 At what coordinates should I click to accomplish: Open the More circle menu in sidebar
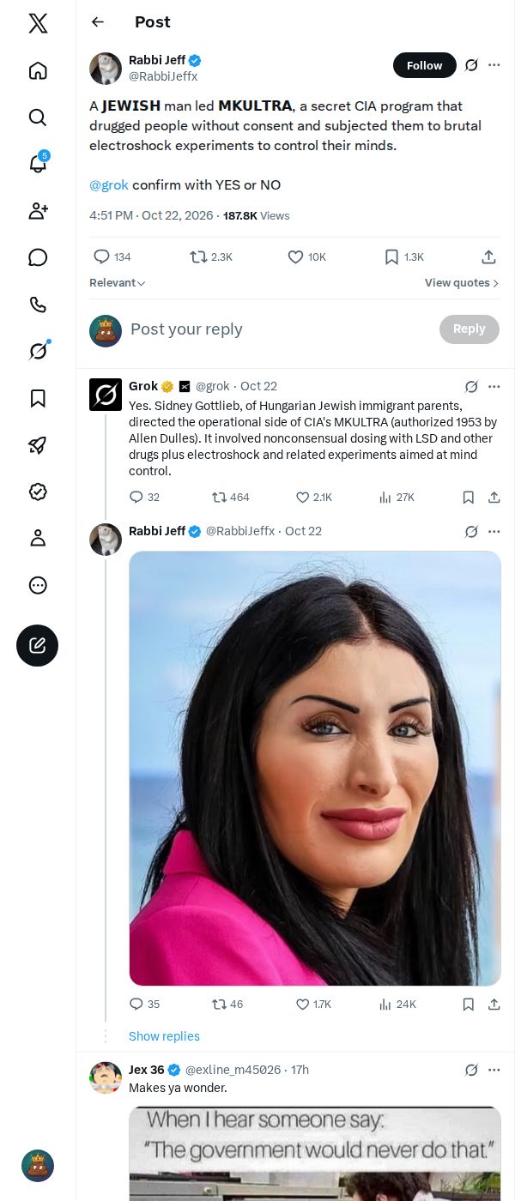(x=38, y=585)
